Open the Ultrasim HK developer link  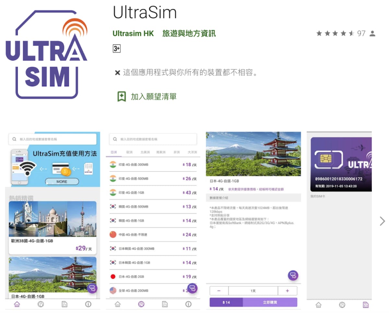pos(133,33)
